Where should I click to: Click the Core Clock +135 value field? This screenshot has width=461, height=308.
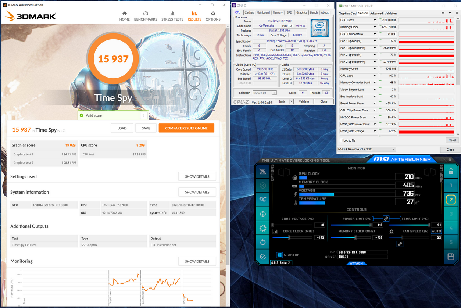pyautogui.click(x=320, y=238)
